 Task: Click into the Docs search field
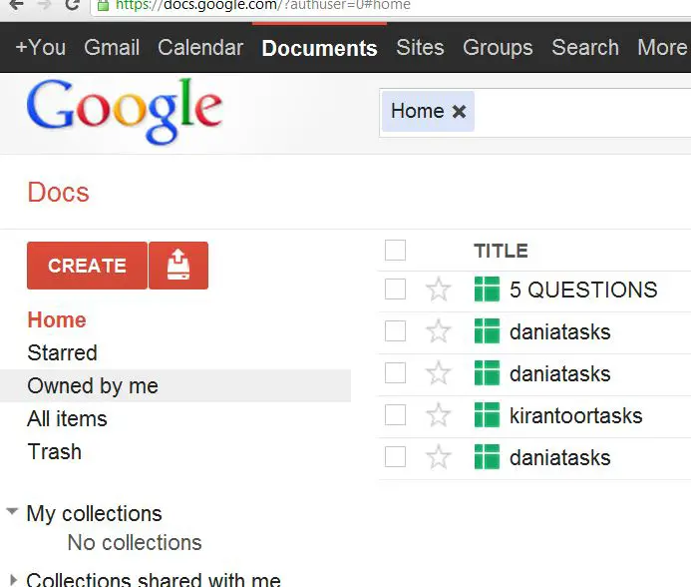pos(581,113)
